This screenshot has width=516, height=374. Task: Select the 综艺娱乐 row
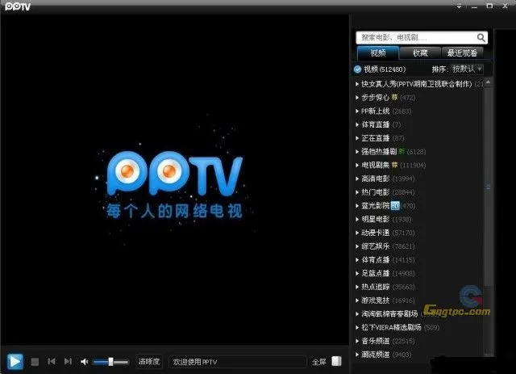coord(419,246)
